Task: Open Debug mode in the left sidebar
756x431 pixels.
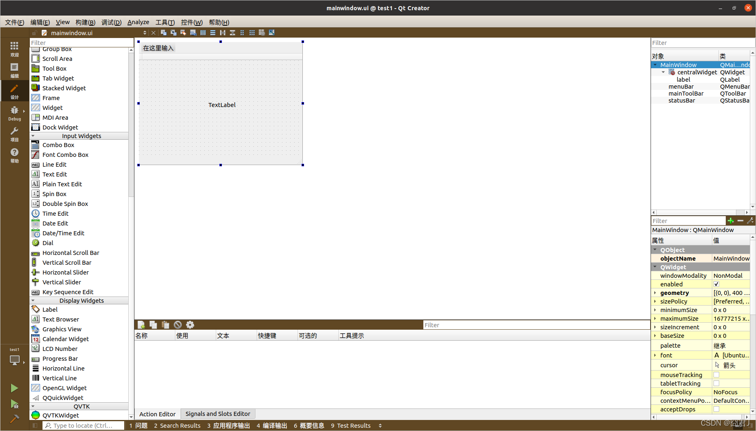Action: click(x=14, y=113)
